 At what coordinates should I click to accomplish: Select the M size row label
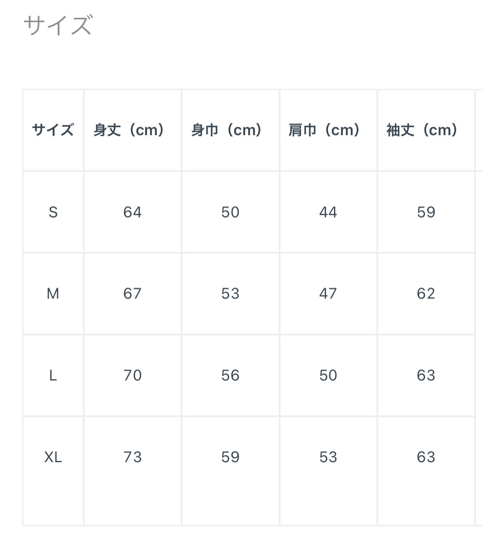tap(53, 293)
